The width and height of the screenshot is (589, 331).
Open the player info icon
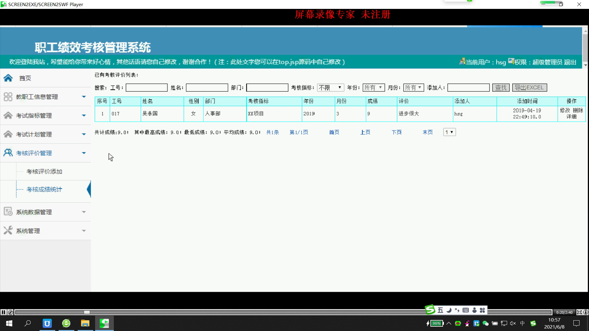(x=586, y=312)
